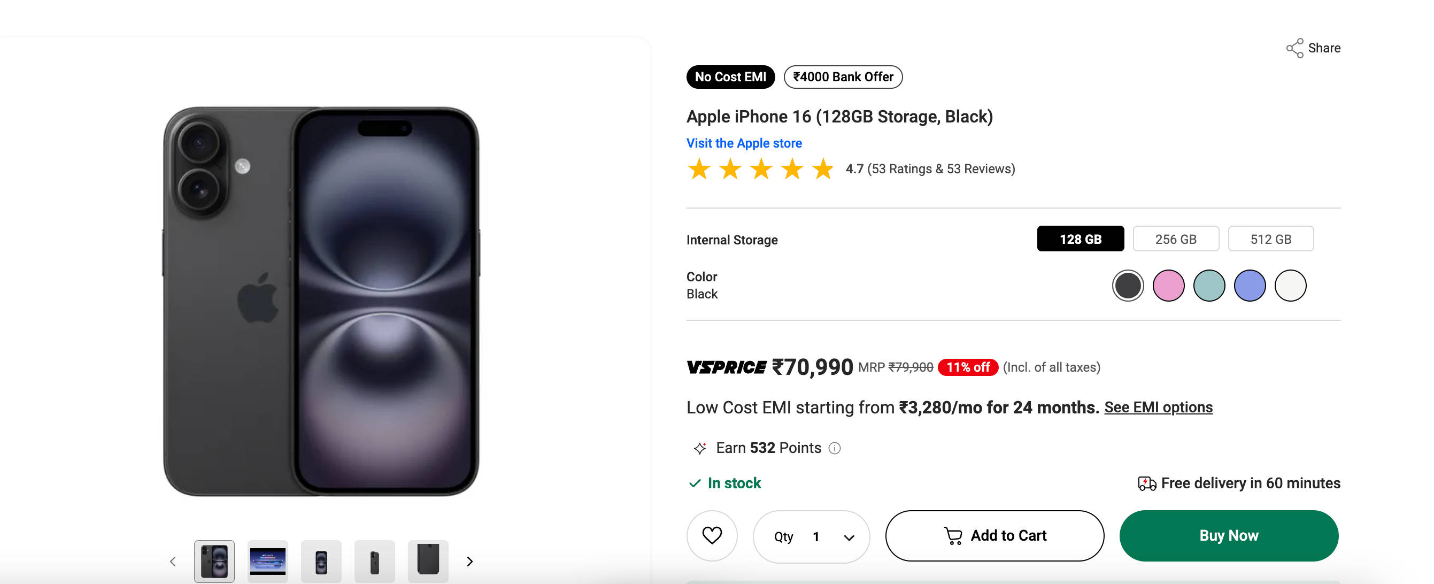Select 256 GB storage option

click(1175, 239)
